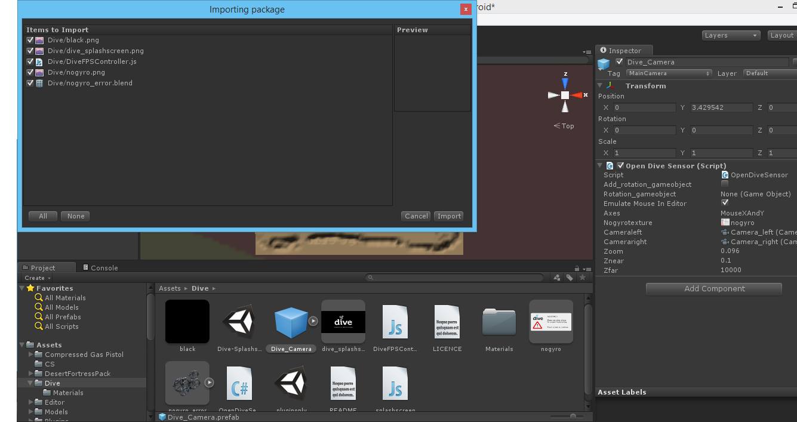Select the Dive-Splashscreen Unity scene asset
This screenshot has width=797, height=422.
point(239,322)
